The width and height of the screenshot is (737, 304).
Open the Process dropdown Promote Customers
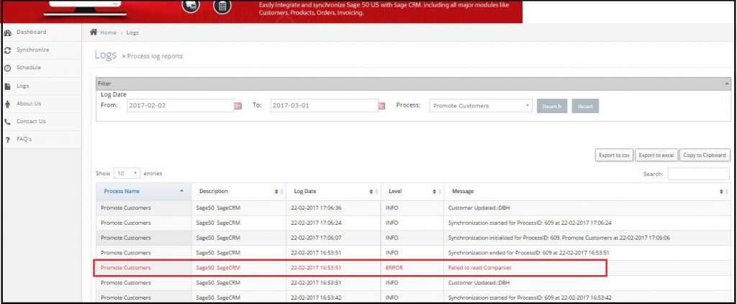[481, 106]
